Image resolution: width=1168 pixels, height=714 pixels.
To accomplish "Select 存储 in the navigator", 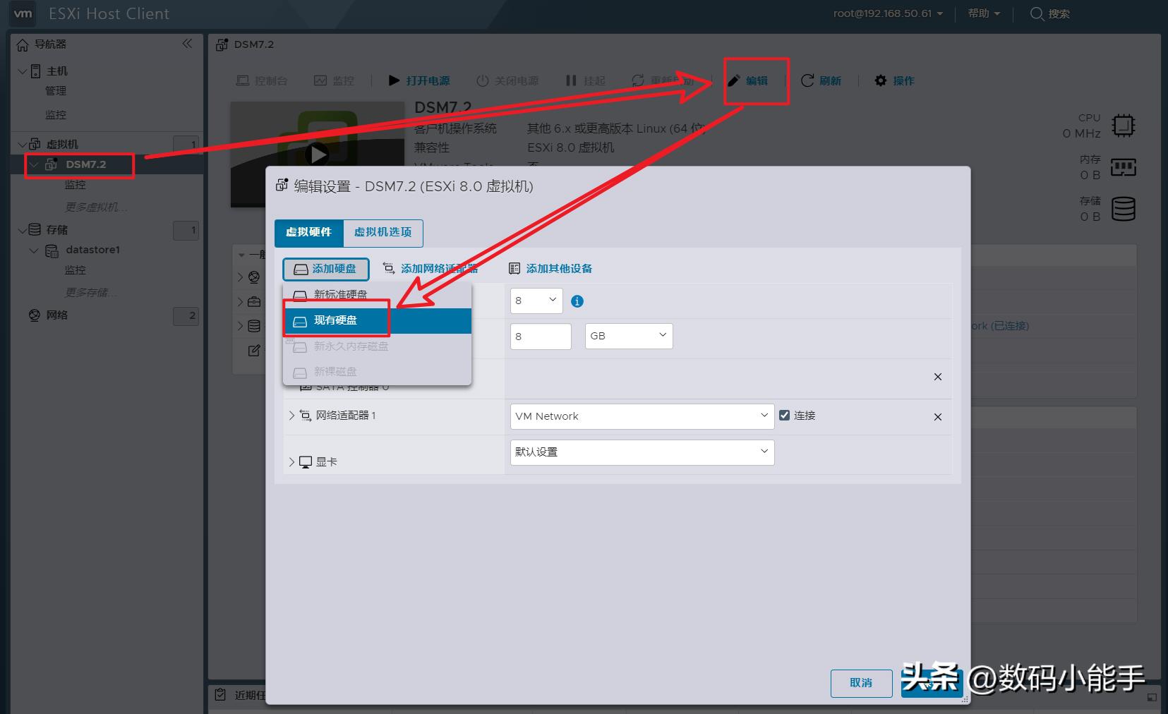I will click(x=57, y=230).
